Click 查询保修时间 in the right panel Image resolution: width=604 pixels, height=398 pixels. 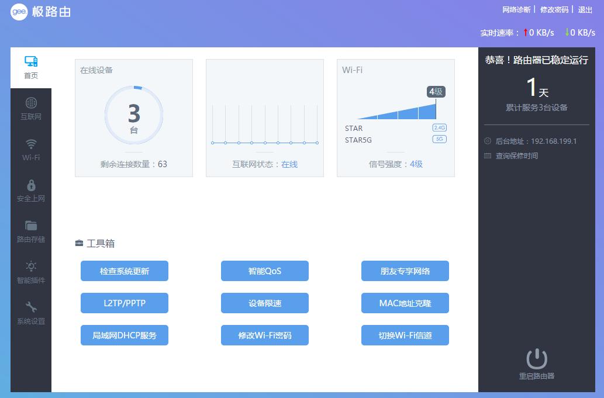[516, 156]
